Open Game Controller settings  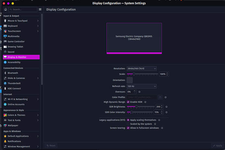click(x=21, y=41)
